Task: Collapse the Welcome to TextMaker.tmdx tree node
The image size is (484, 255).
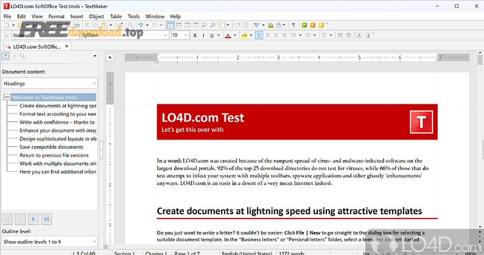Action: [x=6, y=97]
